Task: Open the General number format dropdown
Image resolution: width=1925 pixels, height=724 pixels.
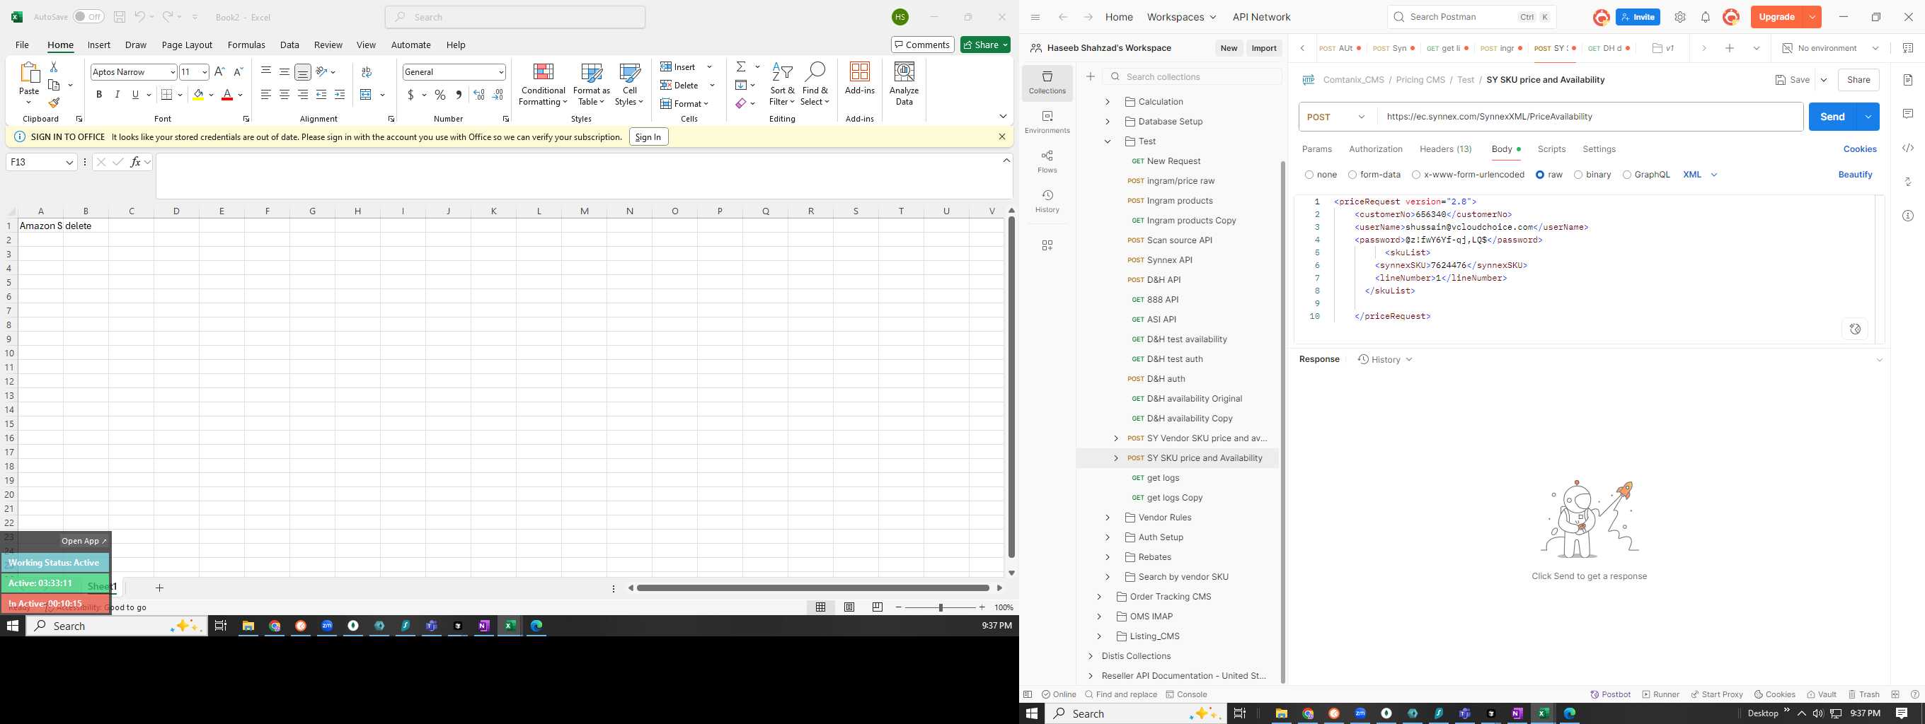Action: pyautogui.click(x=500, y=71)
